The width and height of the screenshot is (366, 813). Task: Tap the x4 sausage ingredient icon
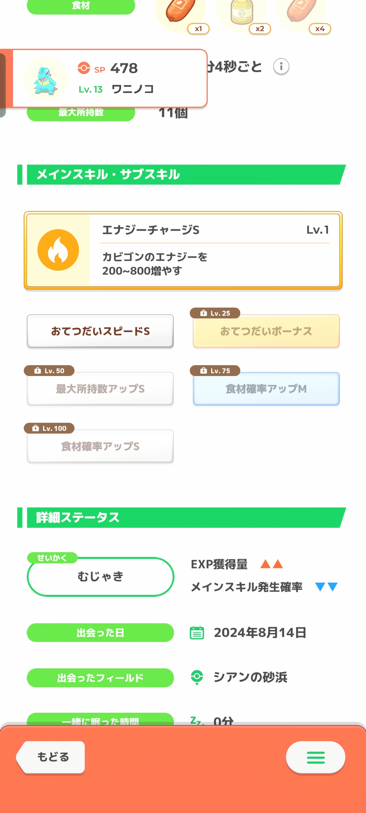(301, 12)
